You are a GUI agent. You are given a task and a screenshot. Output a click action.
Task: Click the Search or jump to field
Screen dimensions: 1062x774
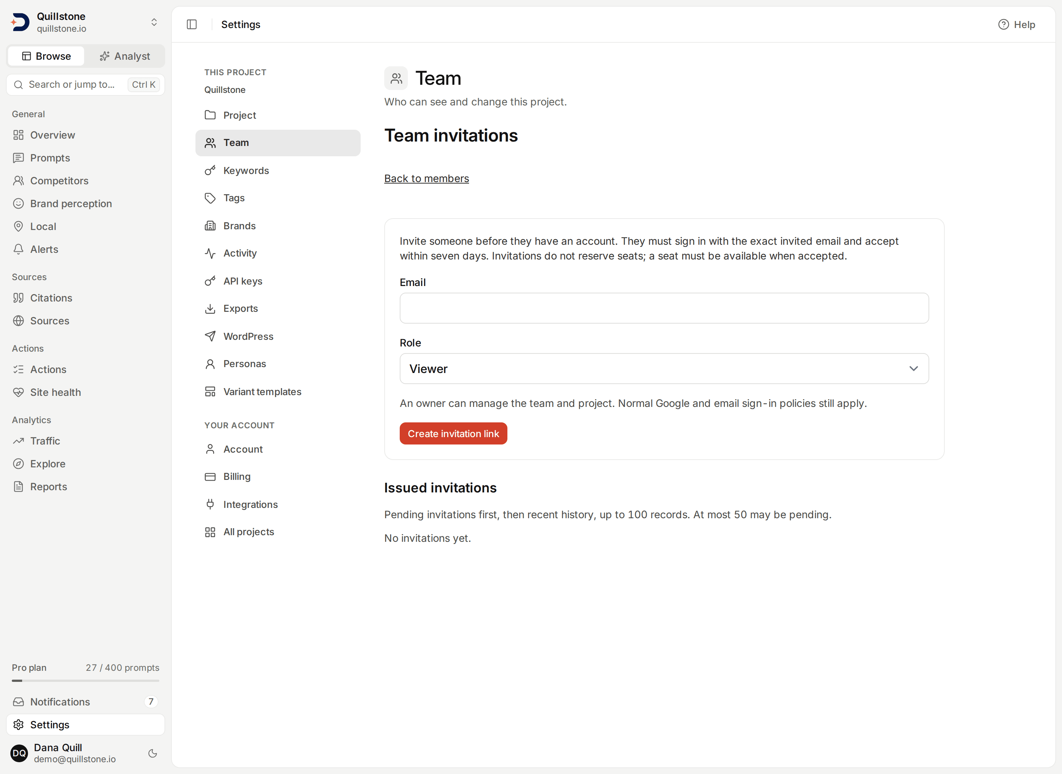click(x=85, y=85)
